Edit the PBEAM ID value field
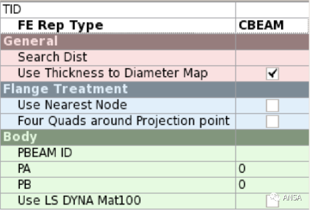The image size is (311, 210). pyautogui.click(x=272, y=153)
